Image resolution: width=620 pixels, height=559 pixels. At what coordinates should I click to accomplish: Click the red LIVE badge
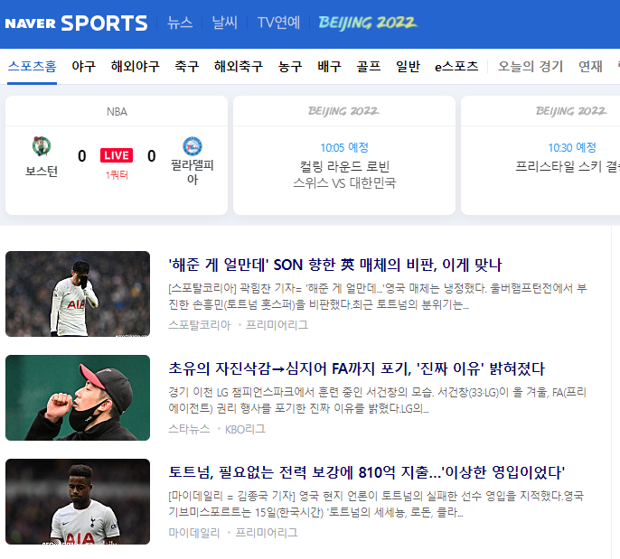(117, 155)
